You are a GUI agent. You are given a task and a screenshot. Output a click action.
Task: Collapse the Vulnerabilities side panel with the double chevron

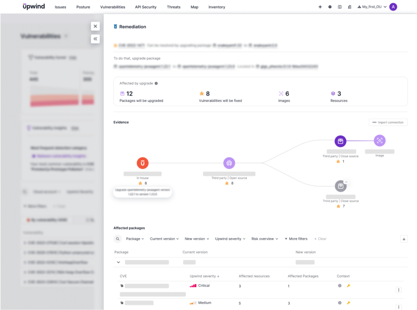click(95, 39)
